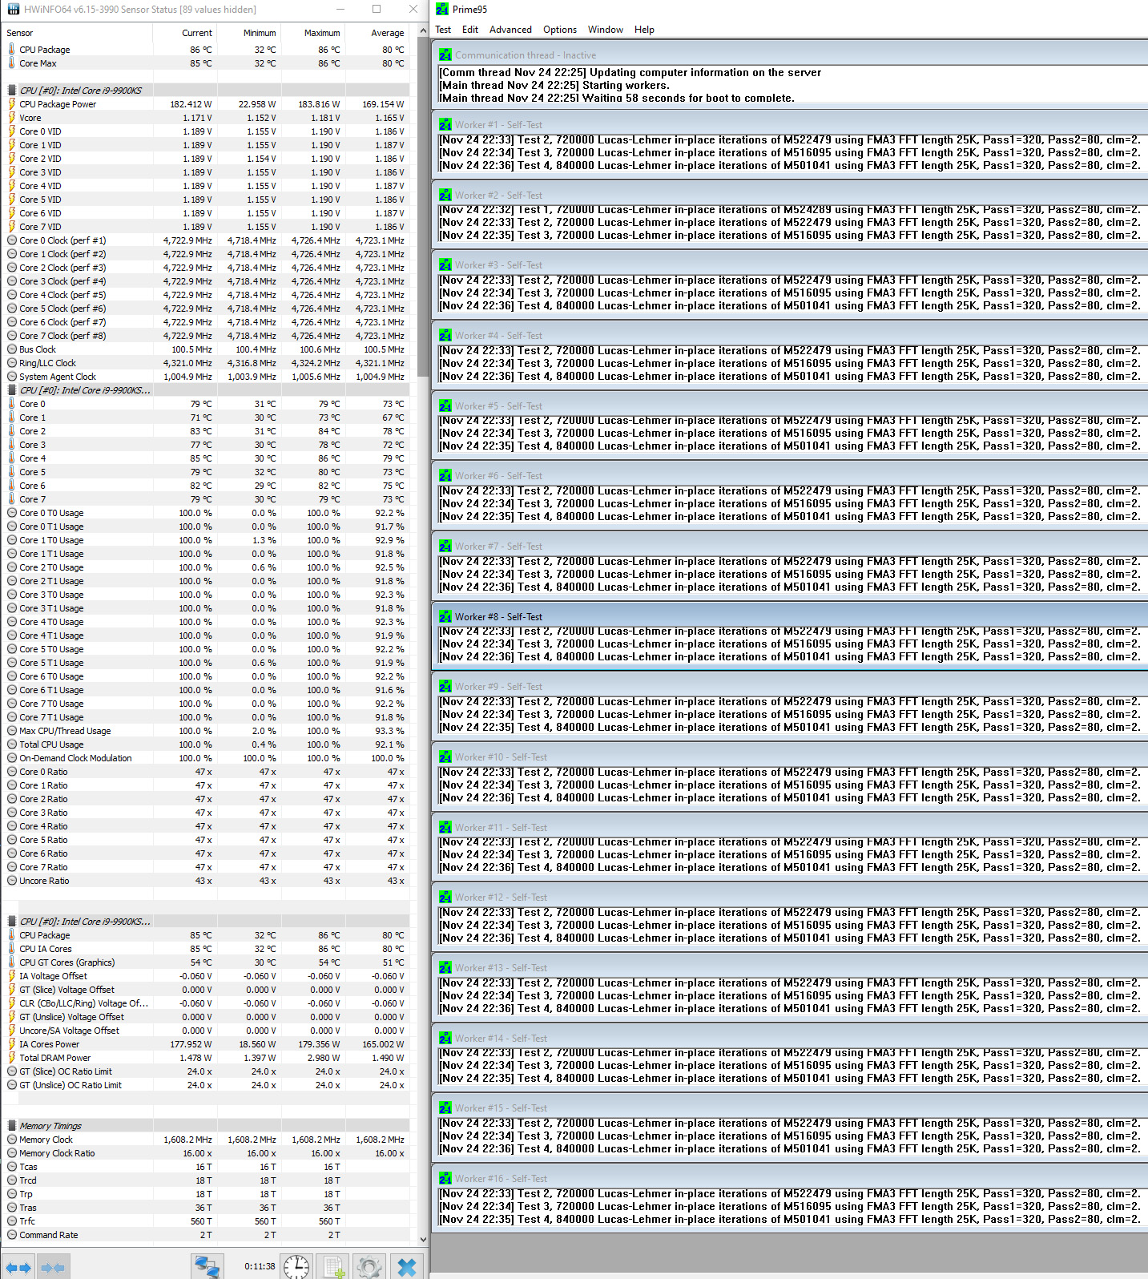Click the Worker #1 Self-Test window icon

coord(445,125)
